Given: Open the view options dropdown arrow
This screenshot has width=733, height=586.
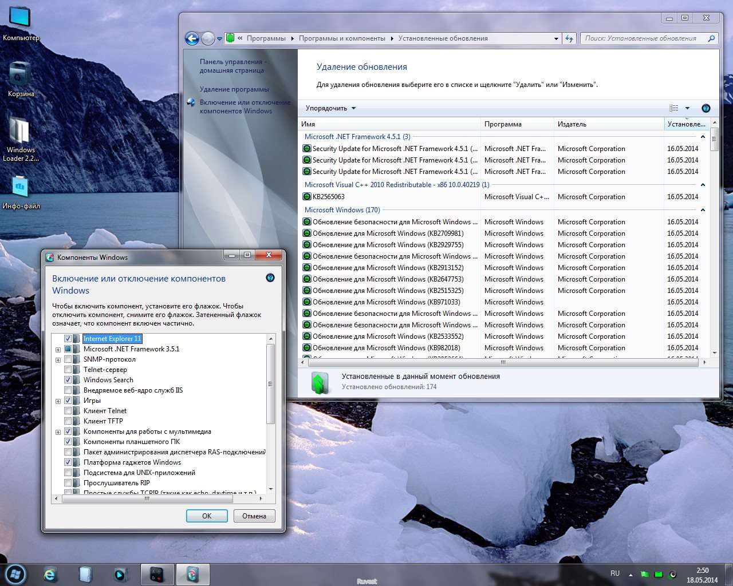Looking at the screenshot, I should coord(688,108).
